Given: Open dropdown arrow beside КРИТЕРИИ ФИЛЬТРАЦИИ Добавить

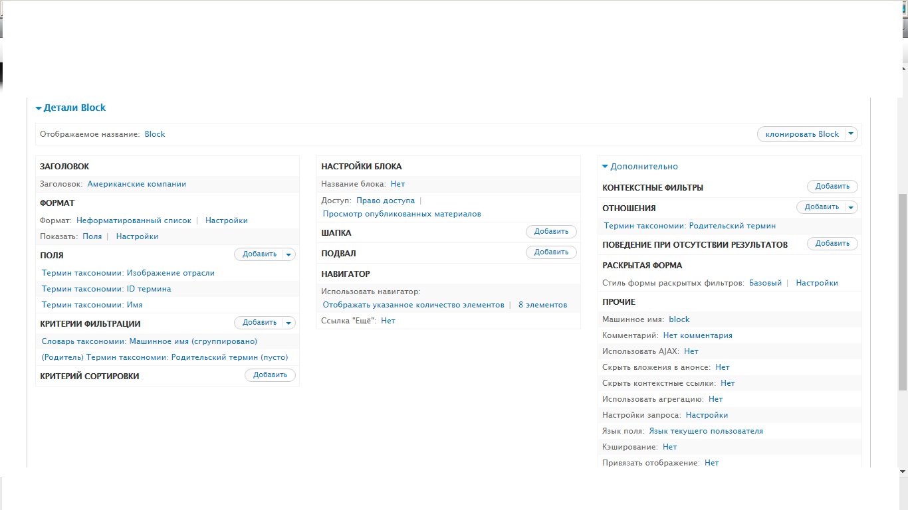Looking at the screenshot, I should pos(288,323).
